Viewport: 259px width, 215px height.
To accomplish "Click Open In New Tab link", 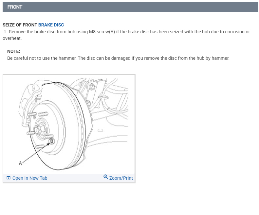I will coord(30,178).
